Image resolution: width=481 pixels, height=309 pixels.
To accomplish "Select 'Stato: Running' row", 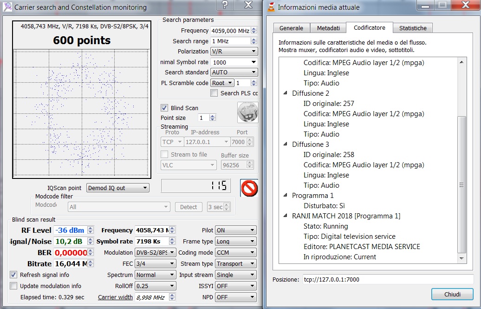I will tap(326, 226).
